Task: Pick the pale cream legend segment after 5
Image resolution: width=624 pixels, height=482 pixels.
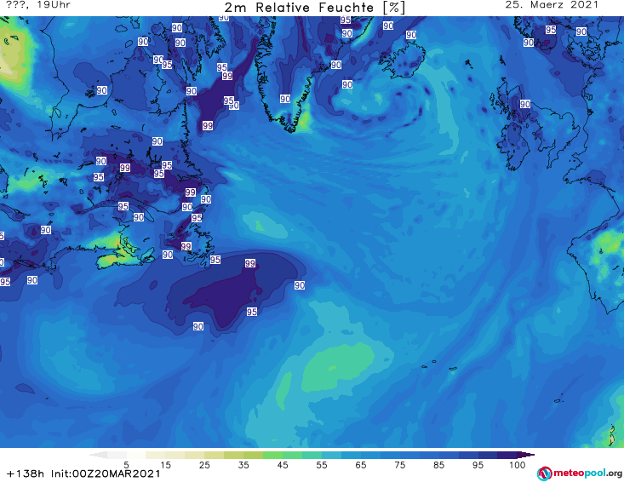Action: [x=136, y=455]
